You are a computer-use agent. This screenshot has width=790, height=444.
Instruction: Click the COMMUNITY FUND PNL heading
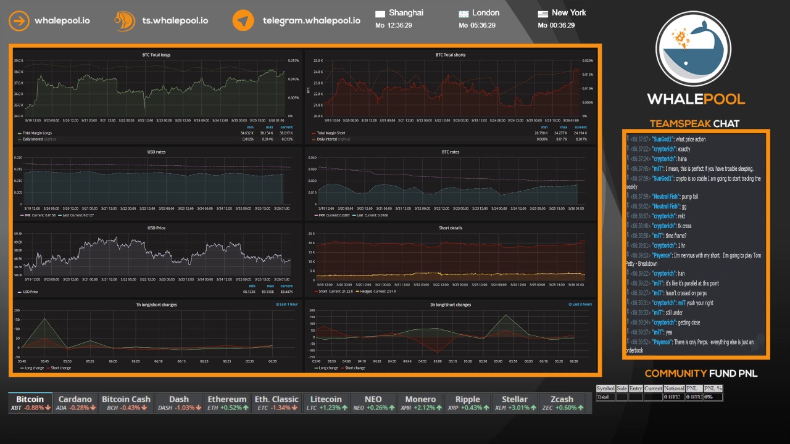[701, 373]
